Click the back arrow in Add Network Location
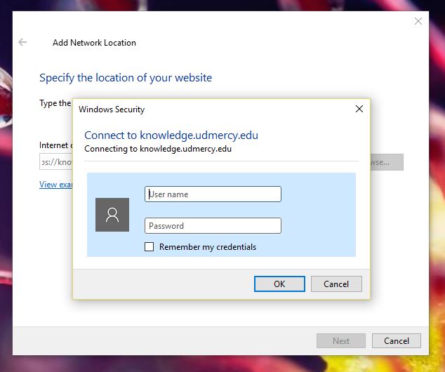445x372 pixels. coord(22,42)
